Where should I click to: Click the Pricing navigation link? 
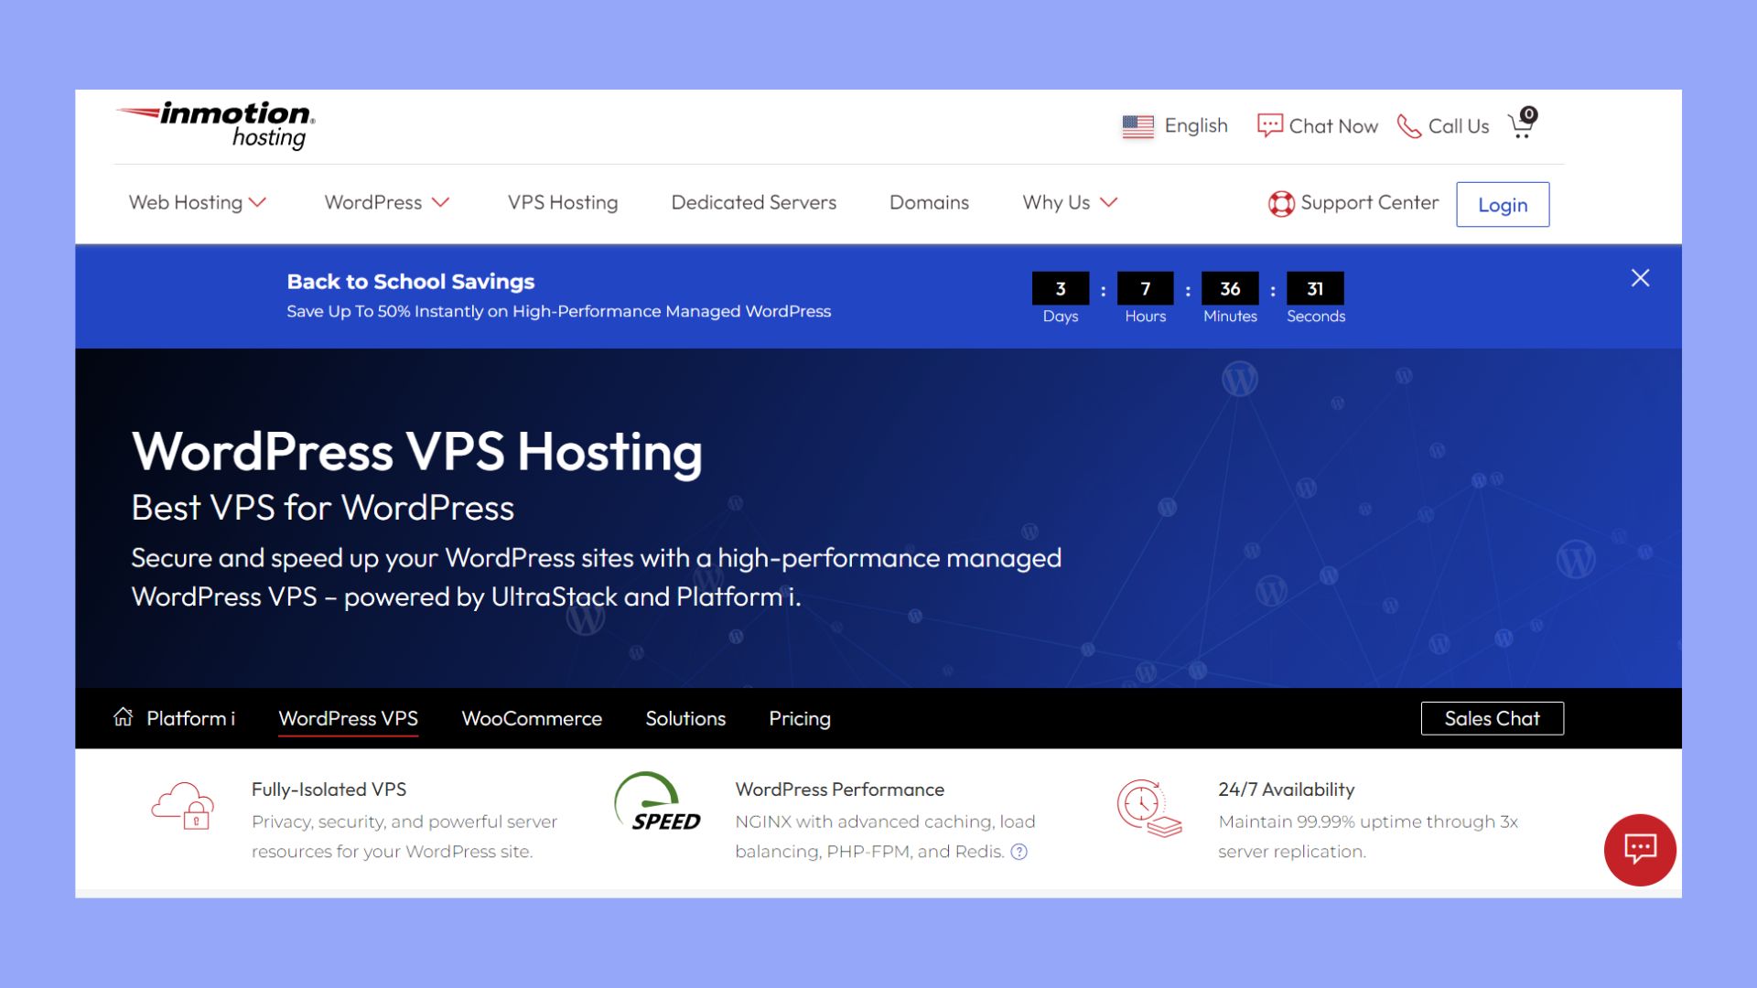pos(799,718)
